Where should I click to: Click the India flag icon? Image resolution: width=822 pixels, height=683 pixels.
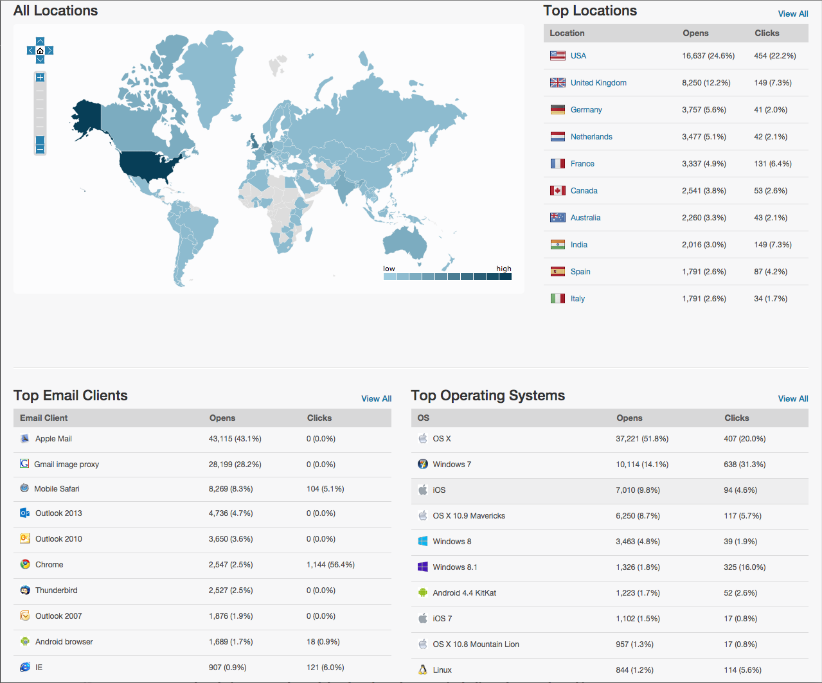pyautogui.click(x=558, y=245)
